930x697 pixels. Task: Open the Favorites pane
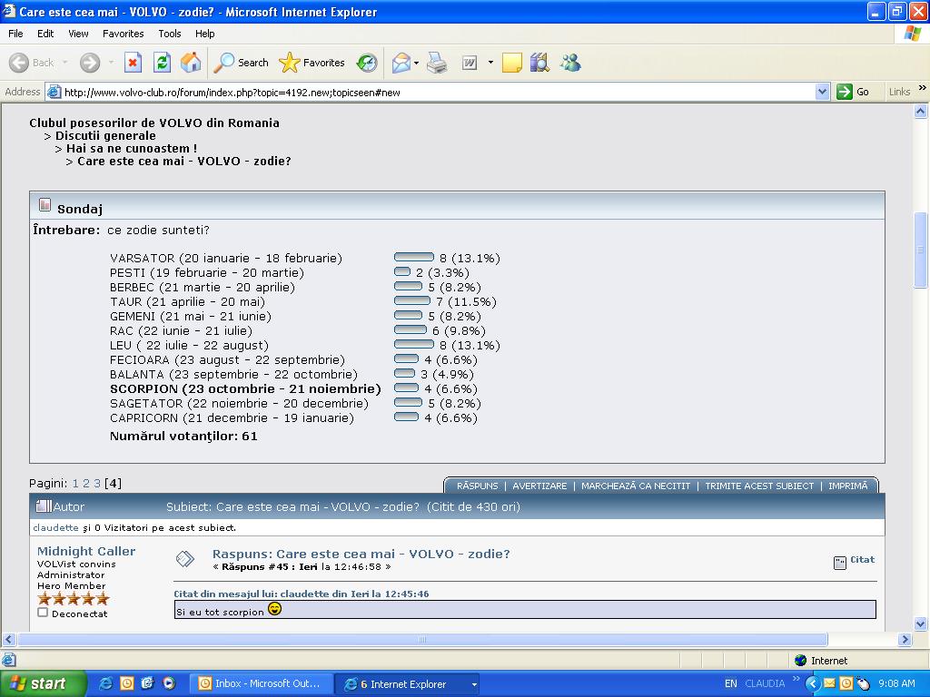pyautogui.click(x=312, y=63)
